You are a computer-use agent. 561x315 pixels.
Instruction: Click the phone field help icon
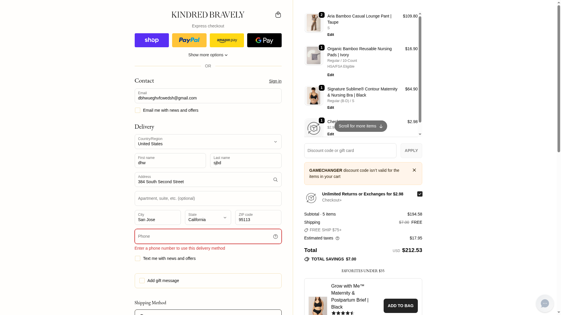[x=275, y=237]
